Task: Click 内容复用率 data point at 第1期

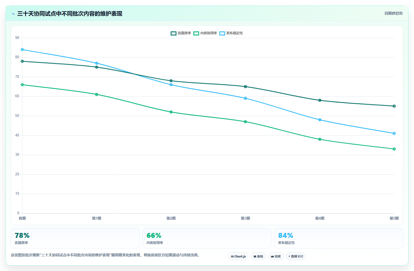Action: pyautogui.click(x=97, y=94)
